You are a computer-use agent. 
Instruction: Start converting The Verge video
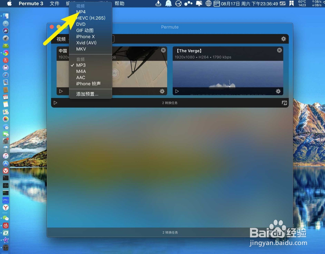[x=177, y=91]
